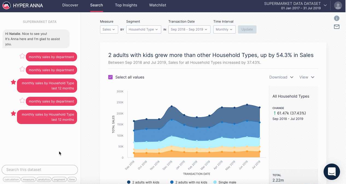Unstar the last Household Type query
346x184 pixels.
point(13,113)
